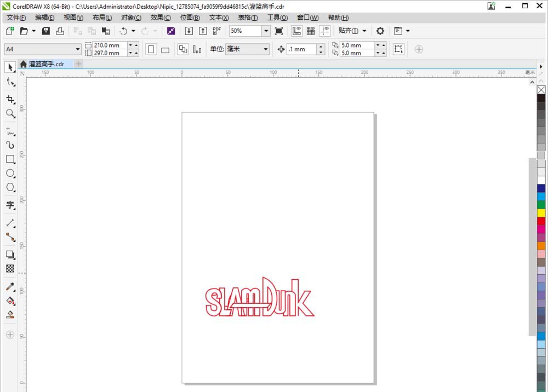Select the Rectangle tool

tap(10, 159)
